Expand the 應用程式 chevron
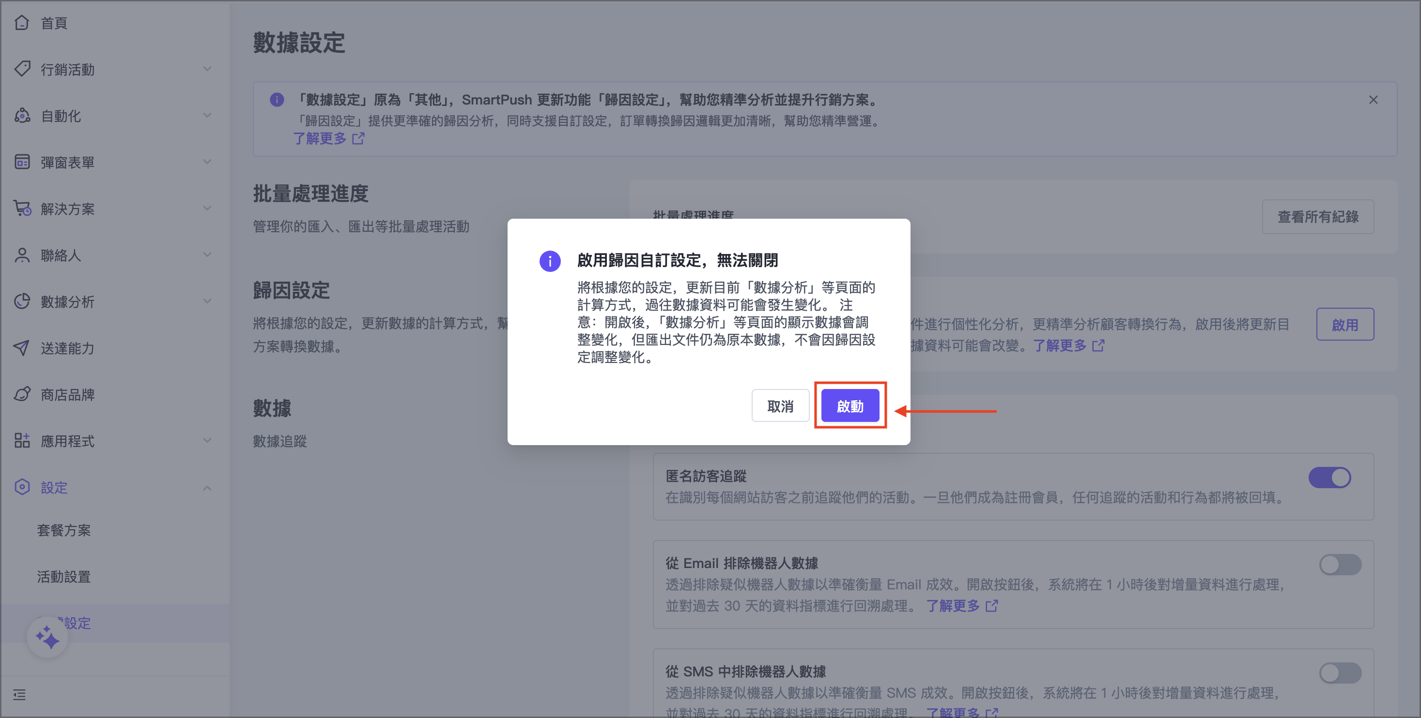The image size is (1421, 718). click(207, 440)
